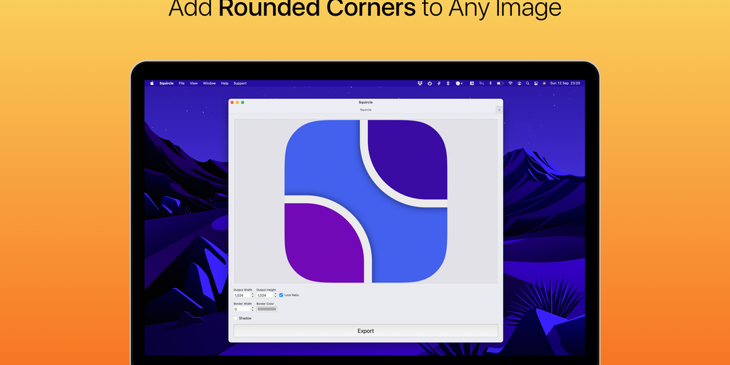Minimize the Squircle window
This screenshot has height=365, width=730.
click(x=237, y=103)
